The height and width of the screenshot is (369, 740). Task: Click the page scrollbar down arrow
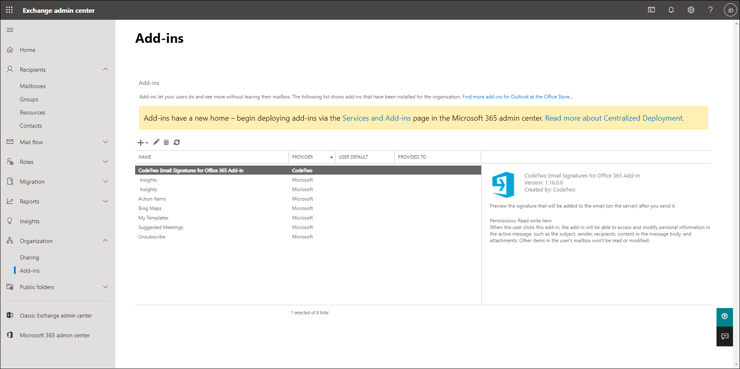(736, 365)
